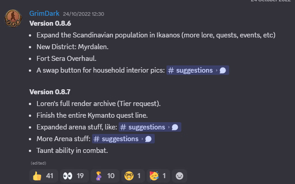
Task: Toggle the reaction showing count 10
Action: 105,175
